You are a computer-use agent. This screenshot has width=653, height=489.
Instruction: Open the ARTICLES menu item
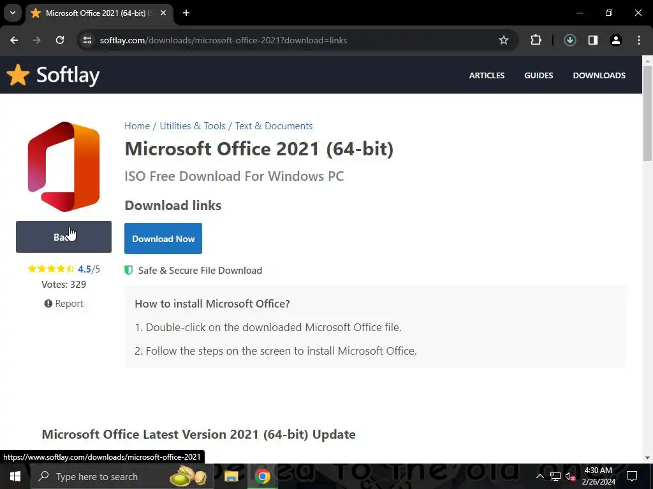tap(487, 75)
